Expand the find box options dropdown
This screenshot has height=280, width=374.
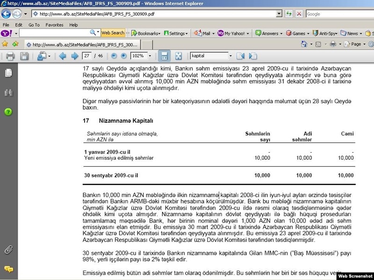230,56
